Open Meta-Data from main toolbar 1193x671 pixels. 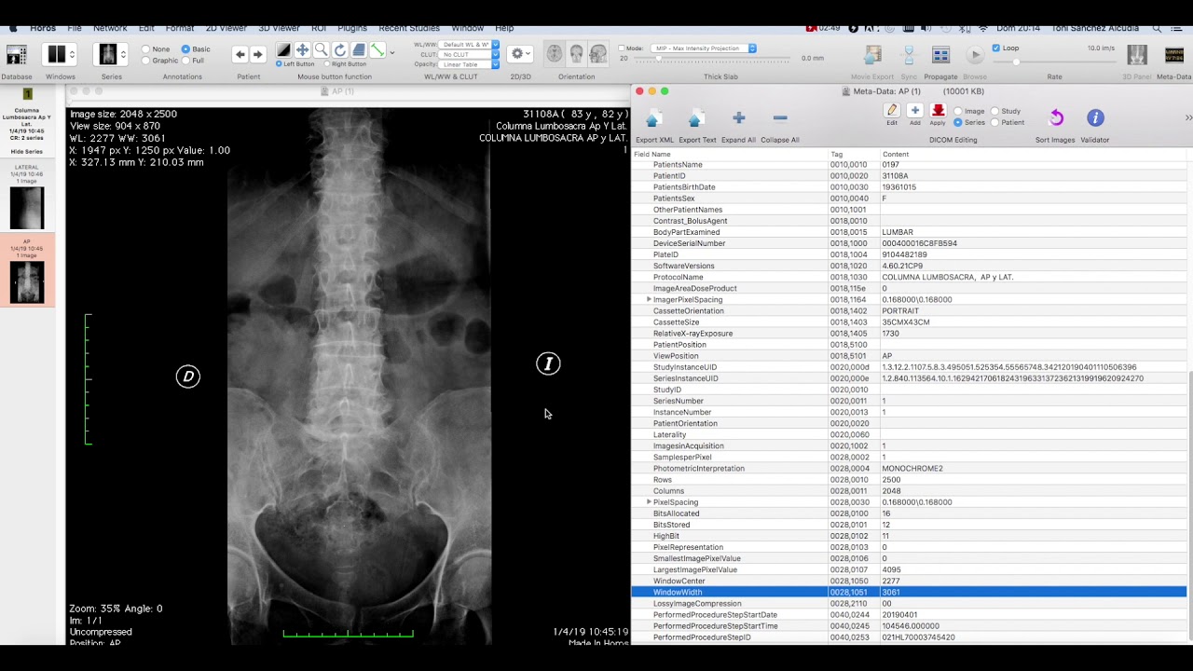pos(1173,55)
